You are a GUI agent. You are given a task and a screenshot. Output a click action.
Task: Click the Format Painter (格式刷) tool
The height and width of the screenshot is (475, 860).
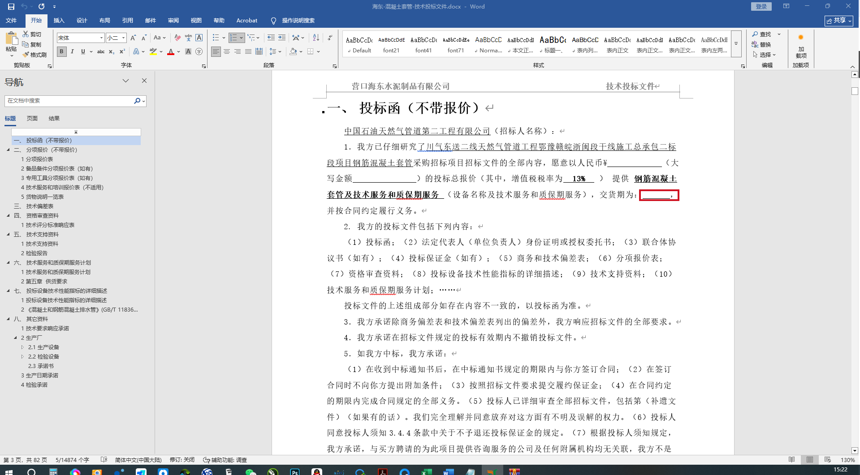(35, 55)
